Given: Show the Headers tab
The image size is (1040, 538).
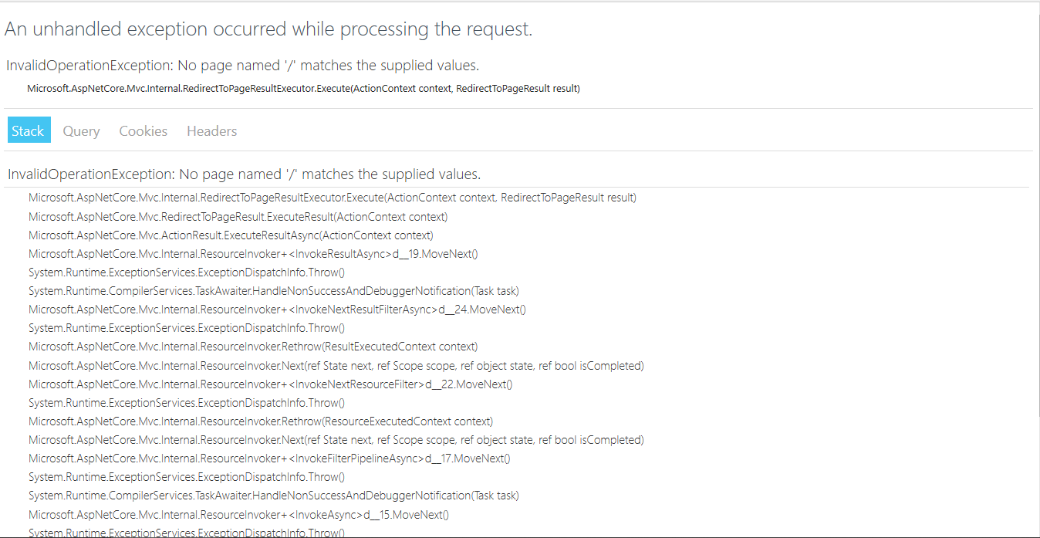Looking at the screenshot, I should click(211, 130).
